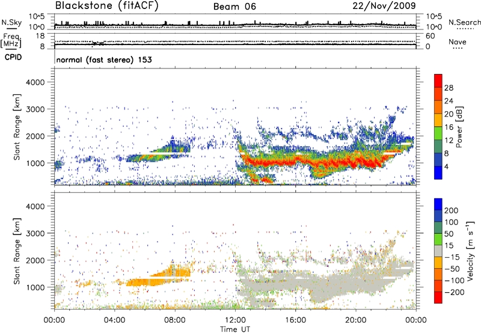Click the '200' value on the velocity scale
The image size is (481, 333).
coord(452,210)
